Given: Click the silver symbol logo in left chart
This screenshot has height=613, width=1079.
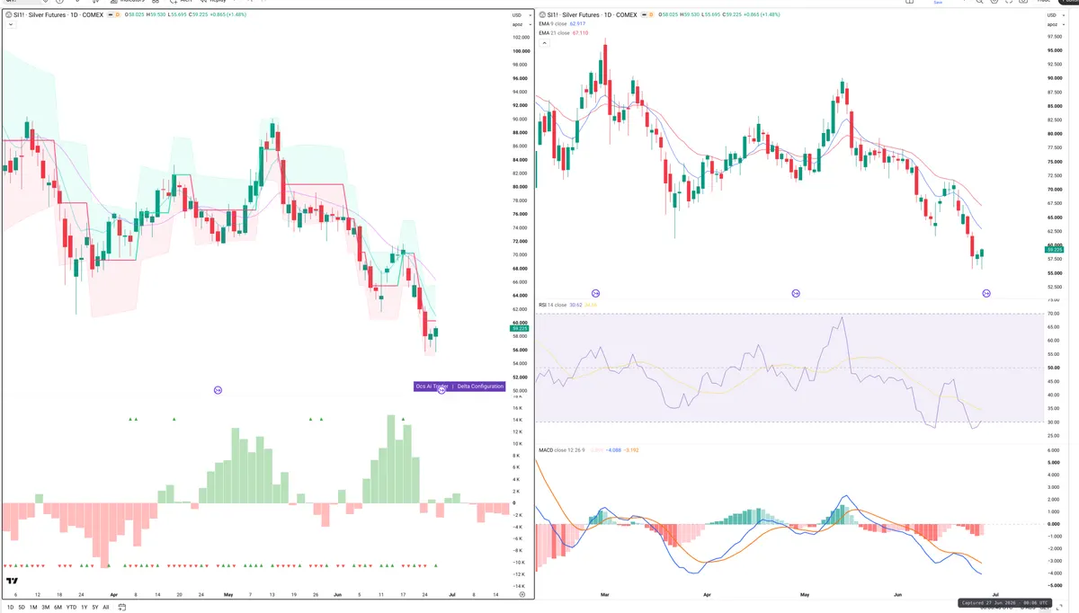Looking at the screenshot, I should coord(8,15).
